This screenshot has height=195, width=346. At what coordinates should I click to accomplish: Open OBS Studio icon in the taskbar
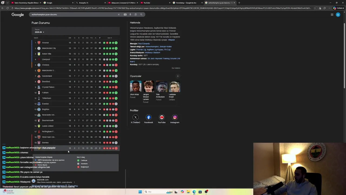206,192
